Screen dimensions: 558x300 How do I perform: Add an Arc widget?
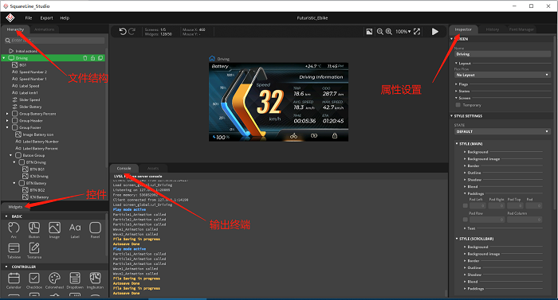click(14, 230)
